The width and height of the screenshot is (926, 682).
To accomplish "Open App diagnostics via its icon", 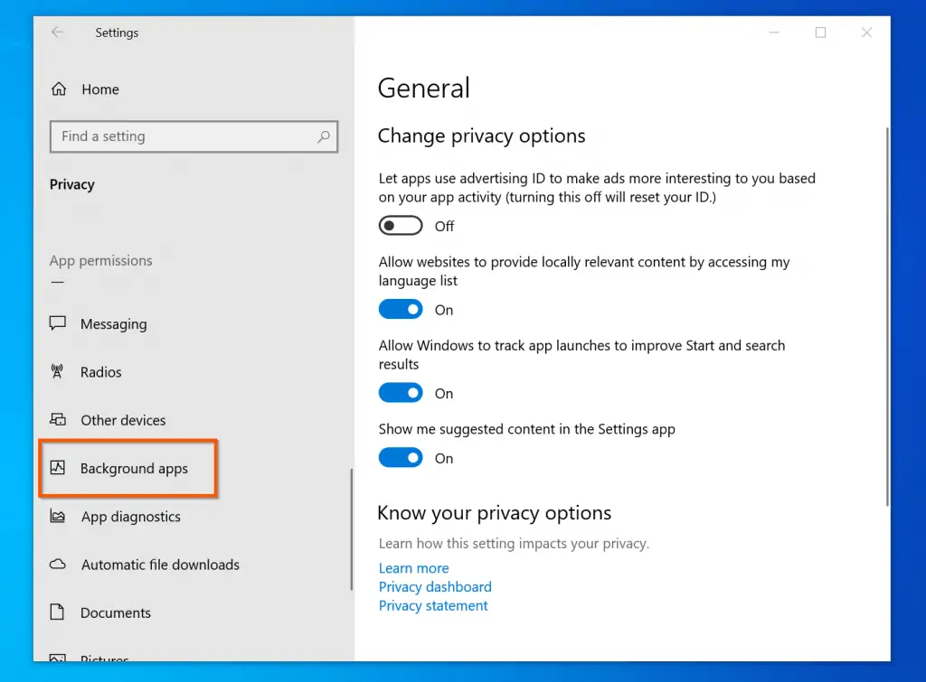I will pyautogui.click(x=58, y=517).
